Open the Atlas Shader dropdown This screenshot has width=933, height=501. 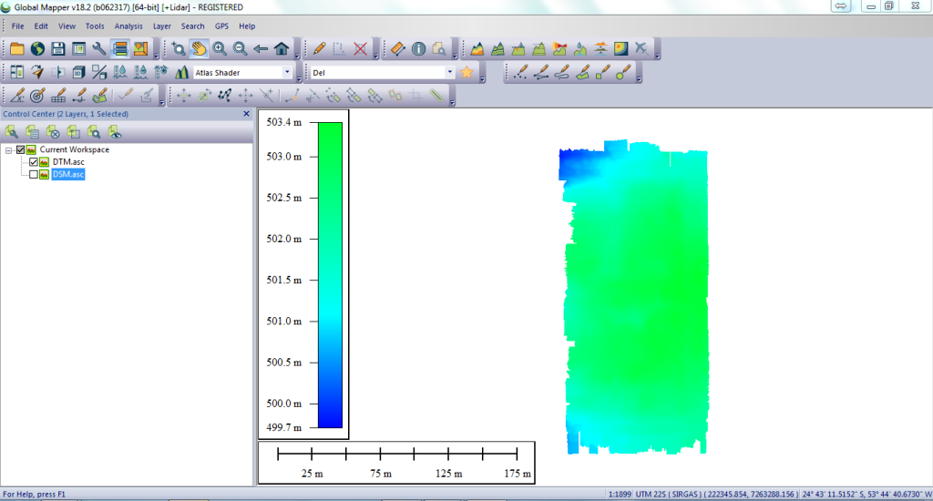click(x=288, y=72)
